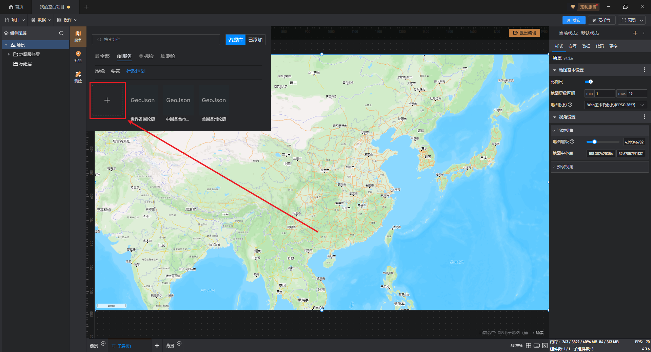Open the 操作 dropdown menu
Viewport: 651px width, 352px height.
coord(67,20)
